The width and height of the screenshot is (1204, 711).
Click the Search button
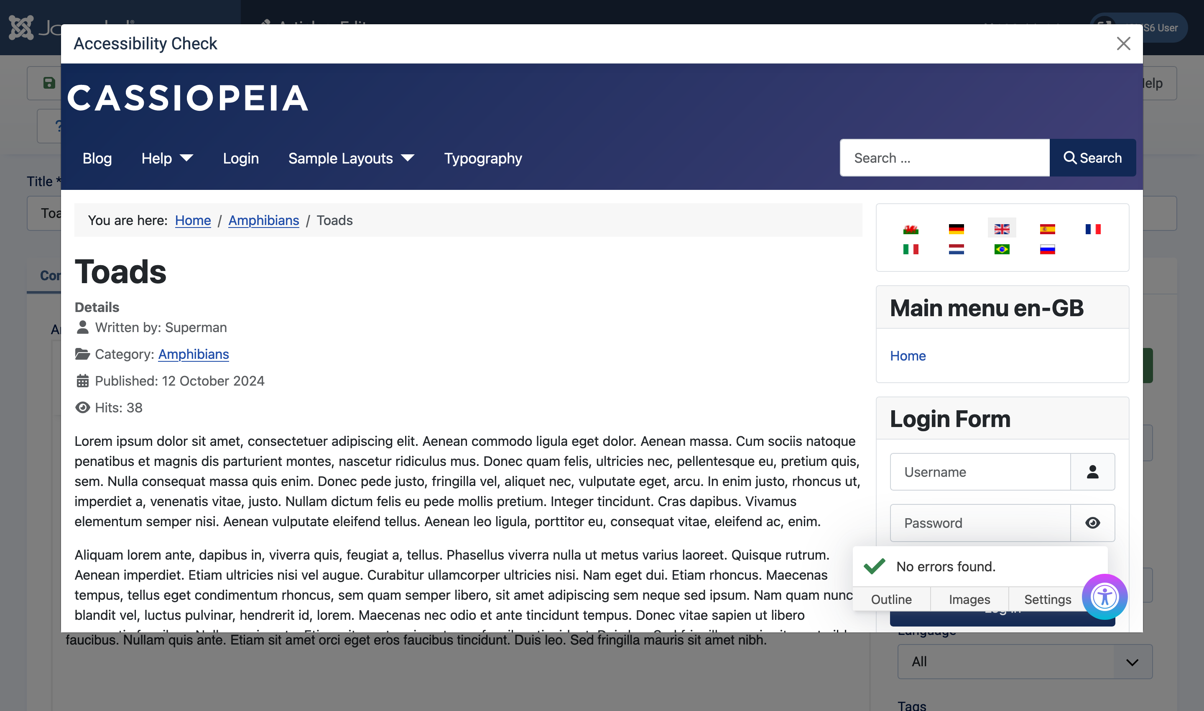(1092, 157)
